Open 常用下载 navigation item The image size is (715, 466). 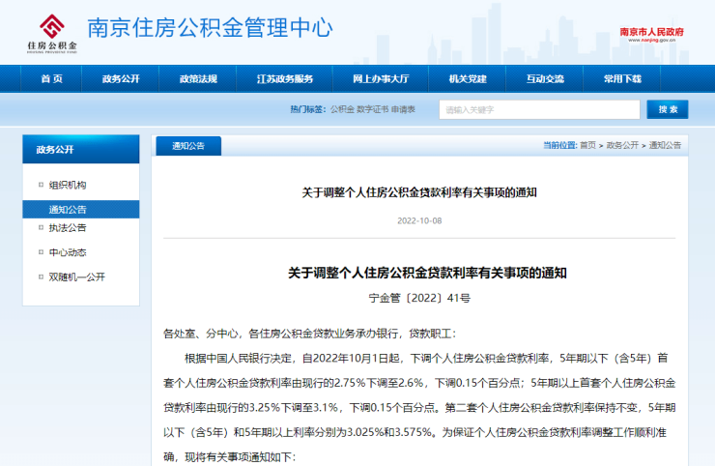622,79
